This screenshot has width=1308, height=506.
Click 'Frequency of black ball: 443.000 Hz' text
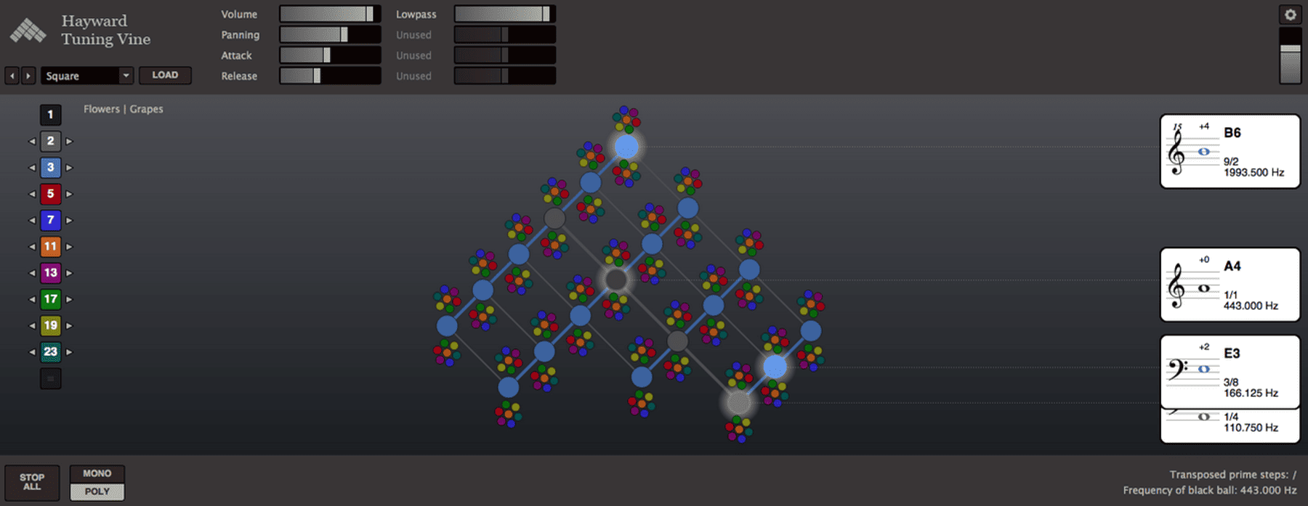point(1210,490)
